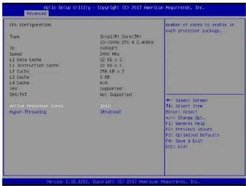The image size is (246, 186).
Task: Click the Version 2.18.1263 footer text
Action: click(123, 182)
